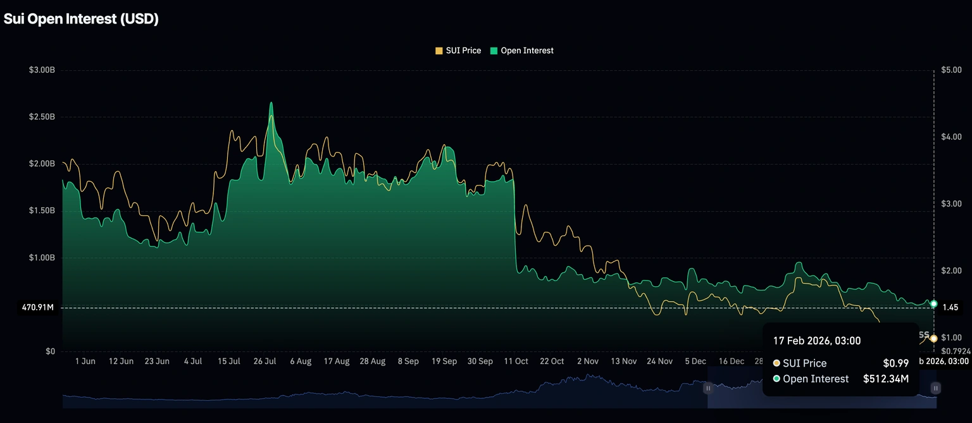Select the chart title Sui Open Interest (USD)
This screenshot has width=972, height=423.
click(x=81, y=19)
